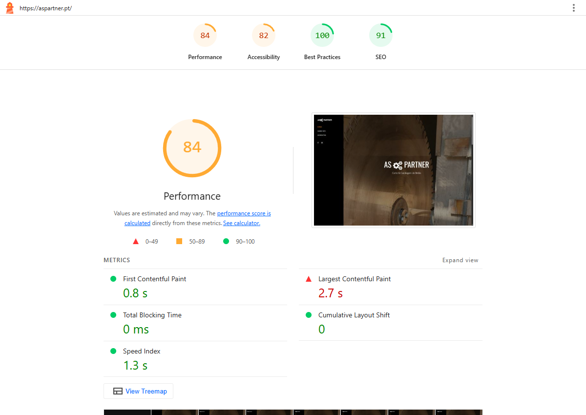
Task: Click the '50–89' legend range text
Action: (197, 241)
